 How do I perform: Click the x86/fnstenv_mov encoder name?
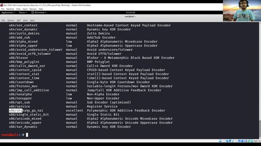pyautogui.click(x=23, y=86)
